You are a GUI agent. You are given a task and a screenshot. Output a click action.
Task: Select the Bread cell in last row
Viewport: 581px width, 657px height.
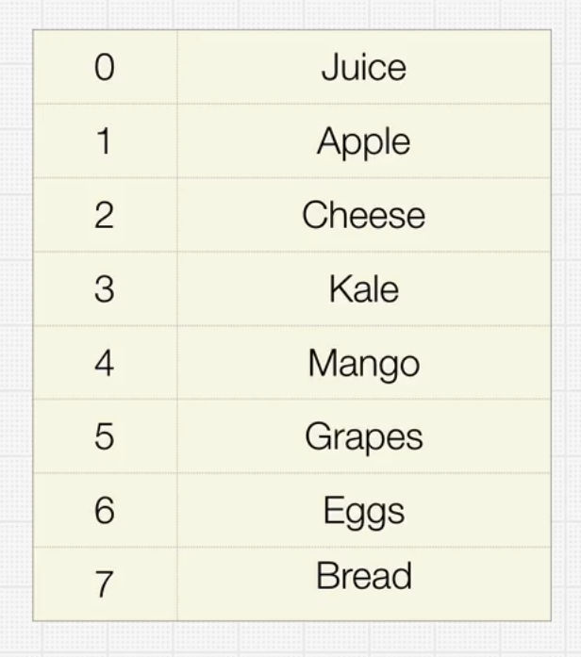coord(363,576)
